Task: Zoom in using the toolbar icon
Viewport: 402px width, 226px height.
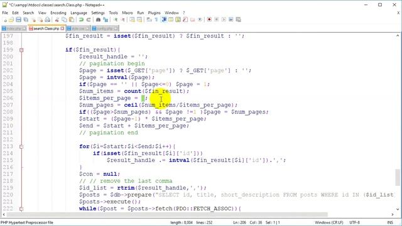Action: (x=116, y=19)
